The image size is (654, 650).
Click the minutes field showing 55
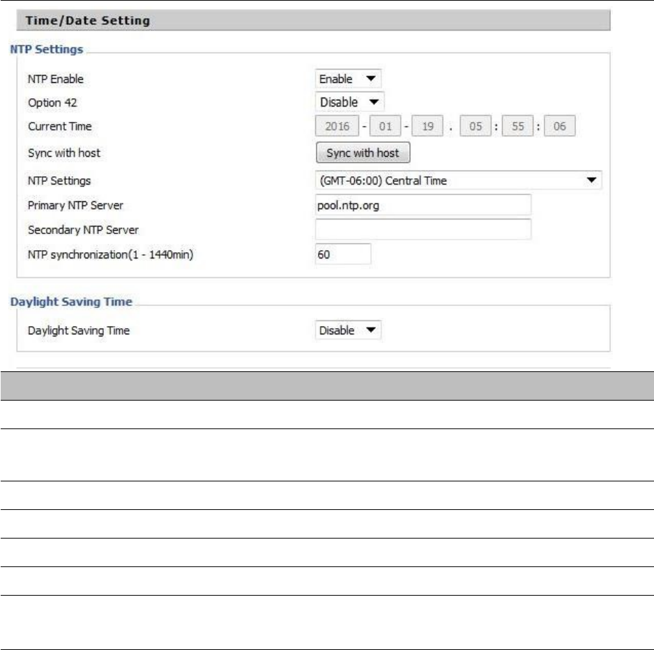point(517,126)
